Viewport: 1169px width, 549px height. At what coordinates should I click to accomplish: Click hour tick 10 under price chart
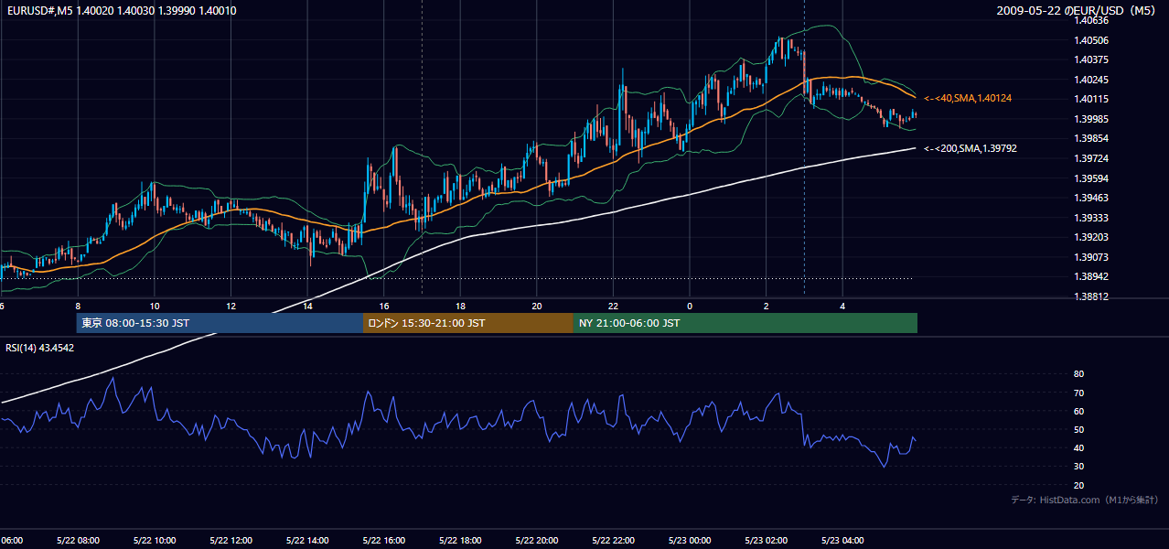154,306
